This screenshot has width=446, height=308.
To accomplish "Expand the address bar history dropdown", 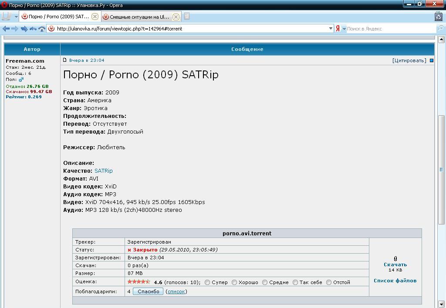I will pos(331,29).
